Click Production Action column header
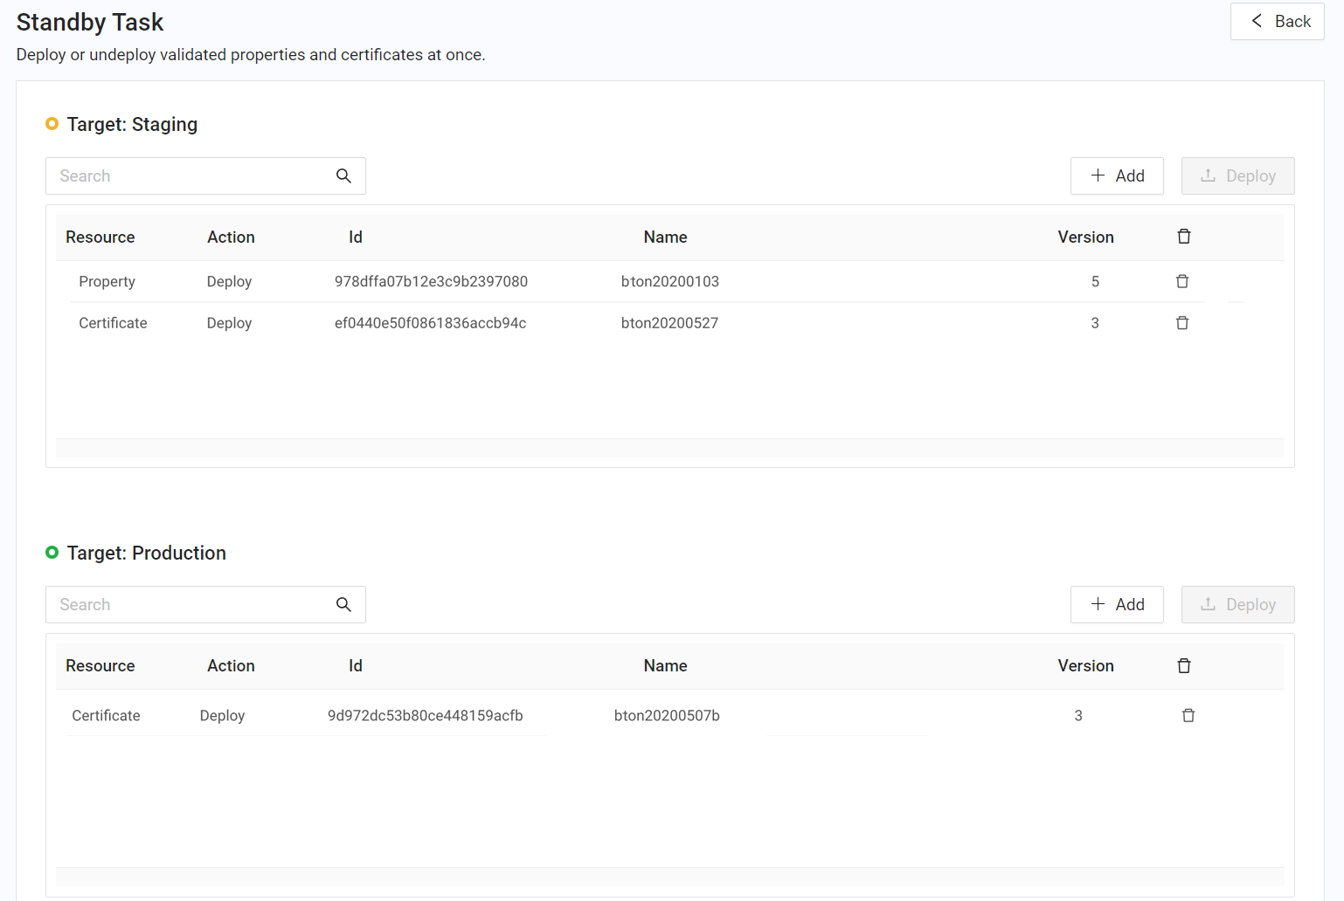The image size is (1344, 901). click(x=231, y=666)
